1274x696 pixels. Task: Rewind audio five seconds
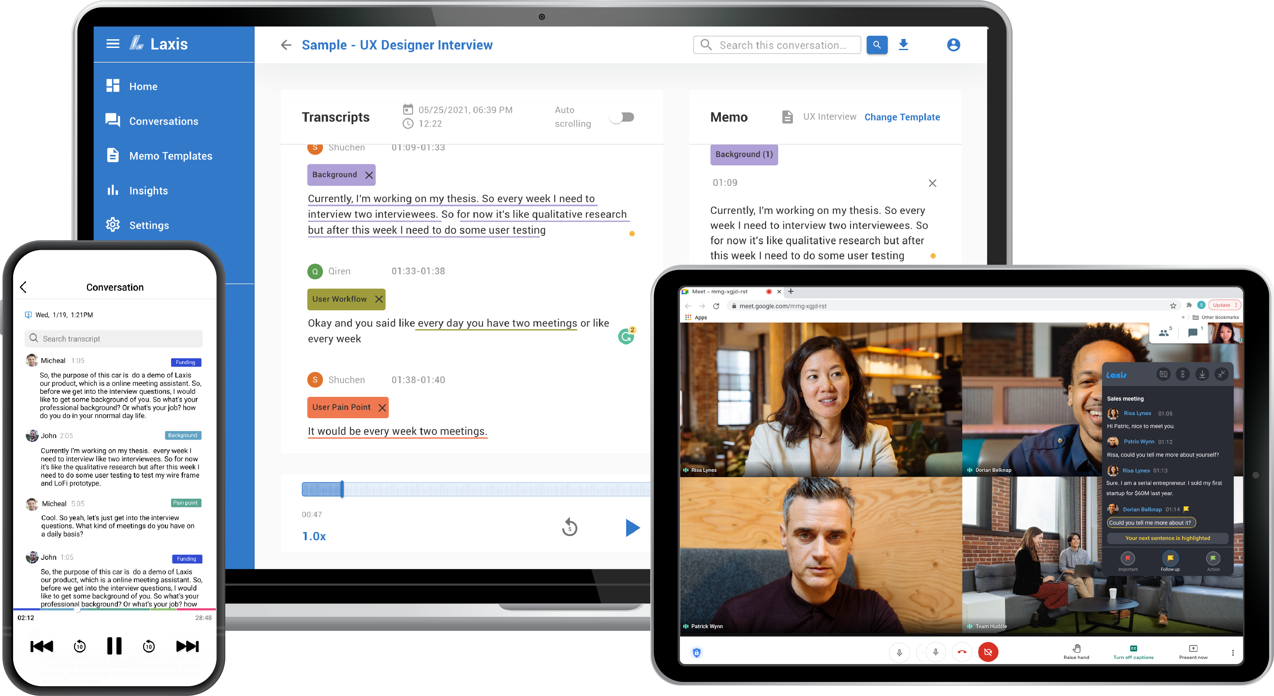570,527
